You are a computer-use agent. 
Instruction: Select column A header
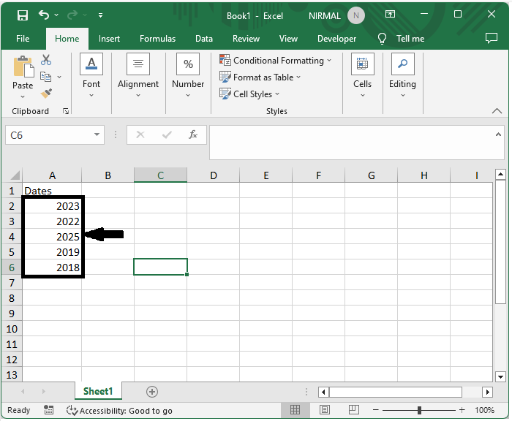click(x=52, y=175)
